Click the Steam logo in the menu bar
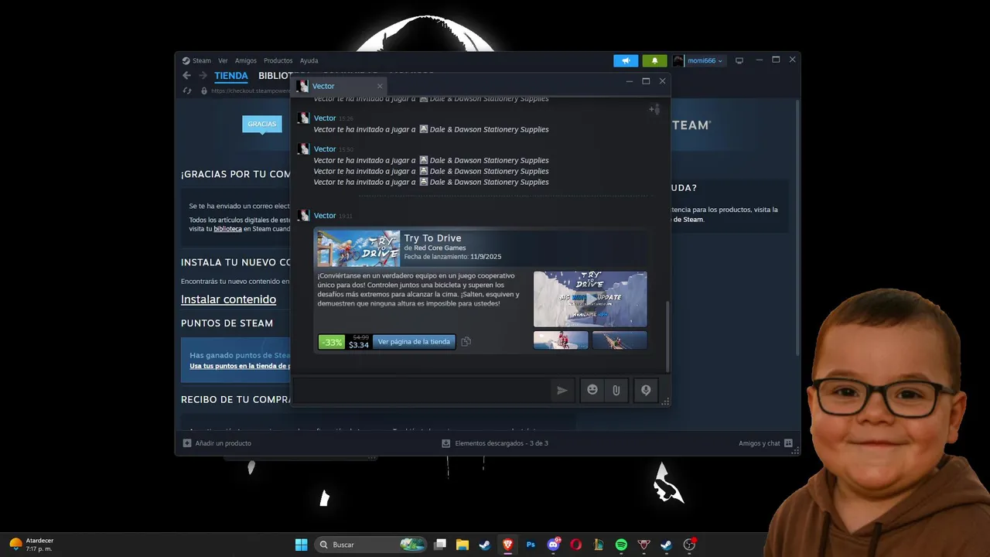The width and height of the screenshot is (990, 557). (186, 60)
